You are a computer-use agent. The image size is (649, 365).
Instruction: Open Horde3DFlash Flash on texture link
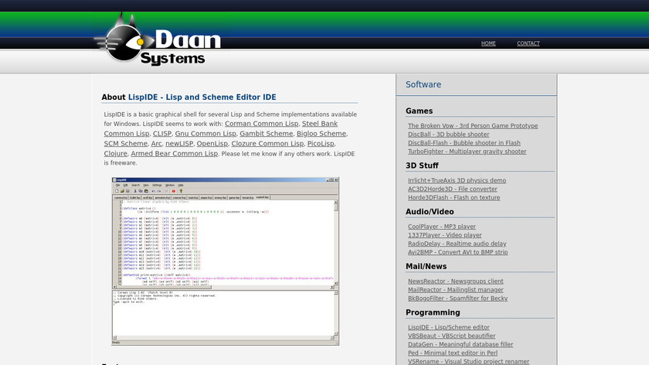pyautogui.click(x=454, y=198)
